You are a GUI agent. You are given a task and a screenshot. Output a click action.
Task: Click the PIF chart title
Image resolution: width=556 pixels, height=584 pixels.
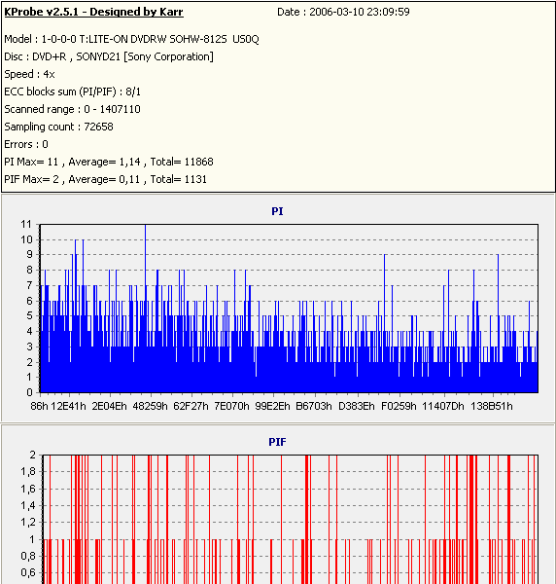click(277, 442)
